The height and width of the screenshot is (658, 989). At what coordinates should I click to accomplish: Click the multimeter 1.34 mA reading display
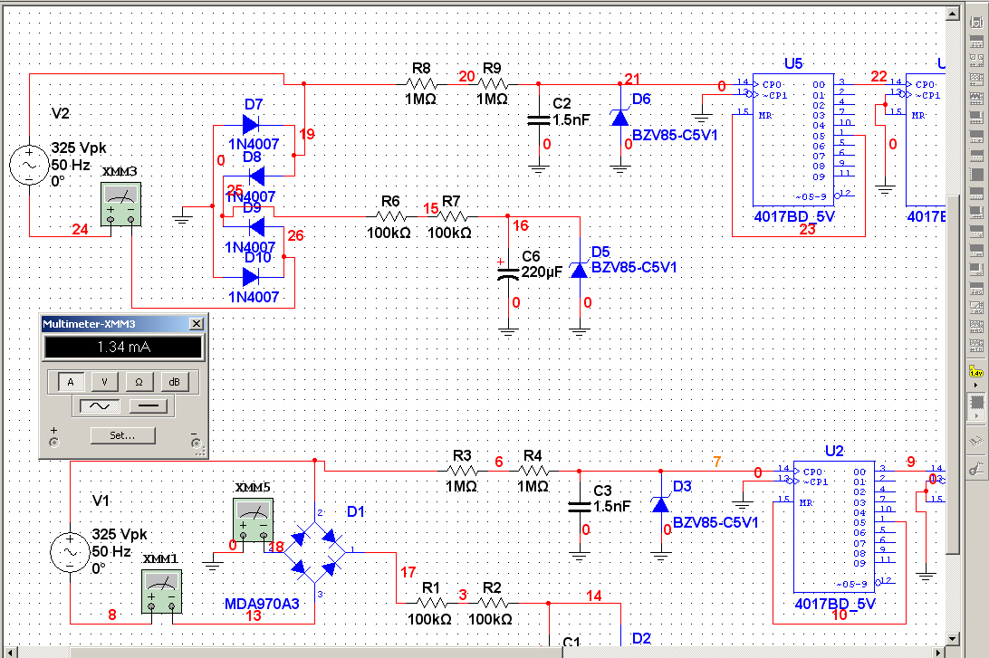tap(123, 347)
